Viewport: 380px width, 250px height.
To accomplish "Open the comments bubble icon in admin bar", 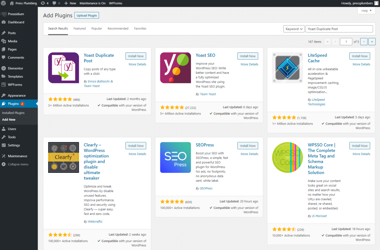I will (54, 3).
